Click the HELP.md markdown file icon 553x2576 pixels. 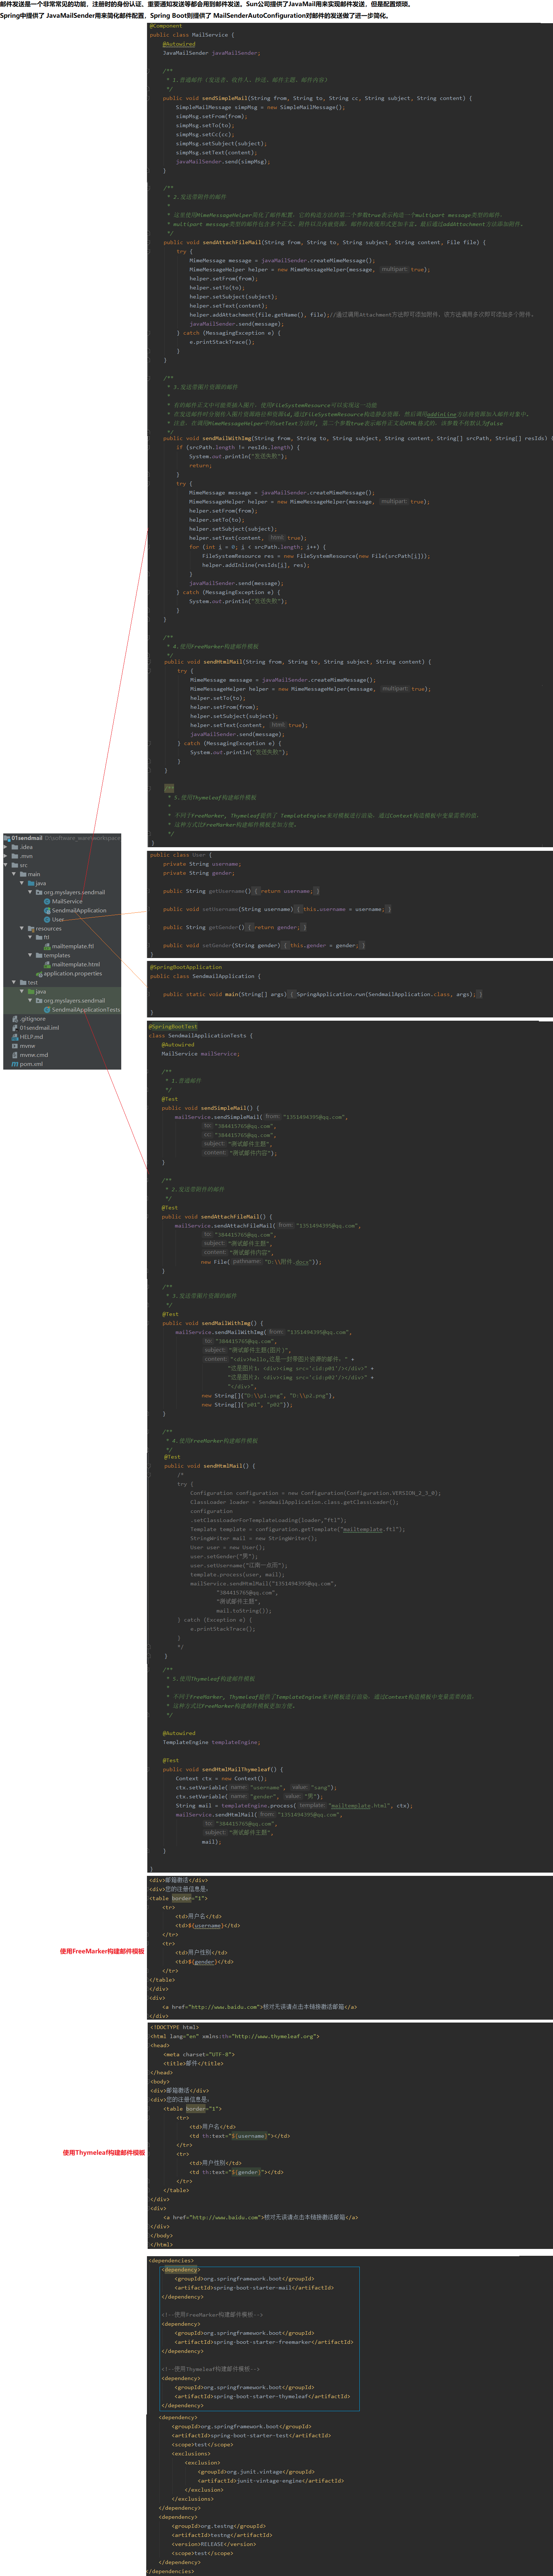click(15, 1037)
